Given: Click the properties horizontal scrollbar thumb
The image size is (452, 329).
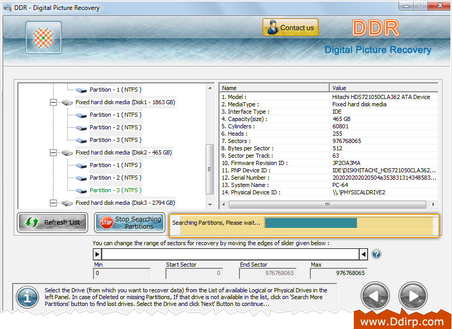Looking at the screenshot, I should point(328,204).
